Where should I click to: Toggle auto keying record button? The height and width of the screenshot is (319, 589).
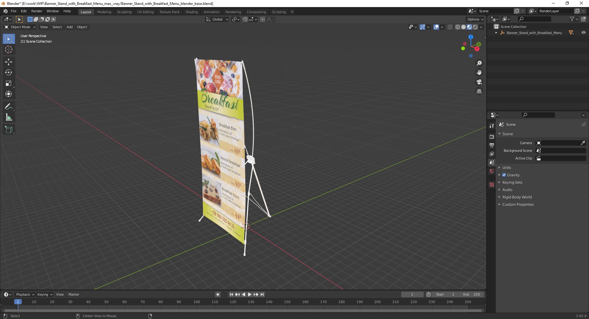(218, 294)
